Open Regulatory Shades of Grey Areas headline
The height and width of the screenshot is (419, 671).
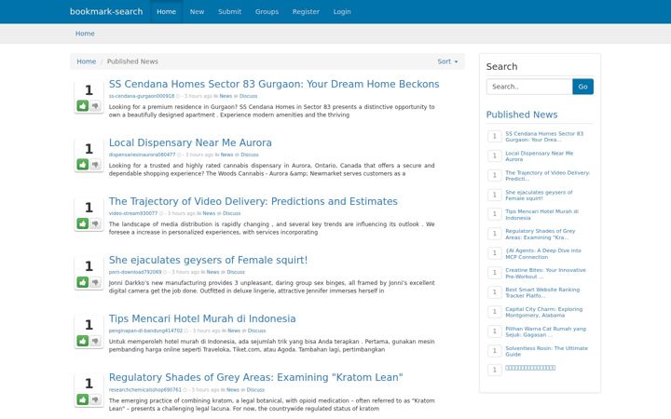(255, 377)
